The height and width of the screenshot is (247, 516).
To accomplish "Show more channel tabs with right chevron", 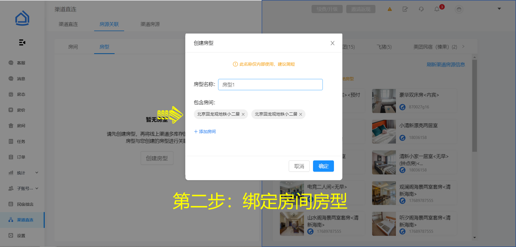I will tap(463, 47).
